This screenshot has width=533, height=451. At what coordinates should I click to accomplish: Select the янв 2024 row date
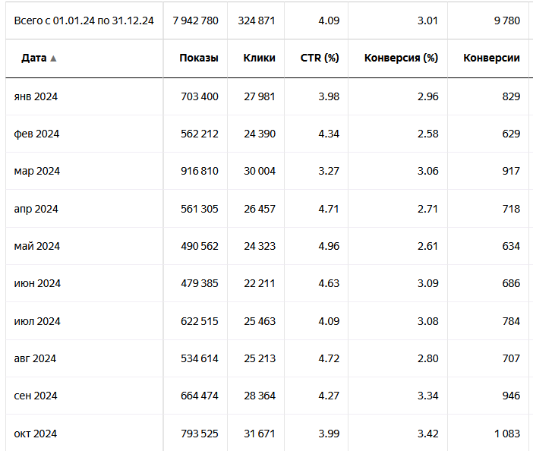(36, 96)
